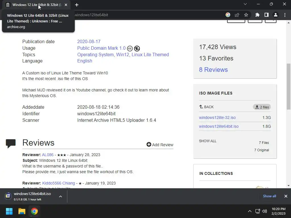
Task: Open a new tab with the plus button
Action: tap(77, 5)
